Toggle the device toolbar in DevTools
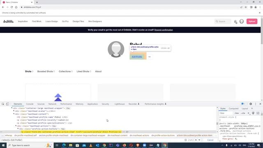The image size is (263, 148). (x=7, y=104)
